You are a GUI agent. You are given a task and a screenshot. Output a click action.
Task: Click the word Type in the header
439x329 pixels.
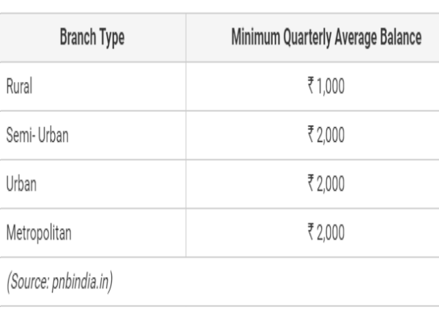click(111, 38)
